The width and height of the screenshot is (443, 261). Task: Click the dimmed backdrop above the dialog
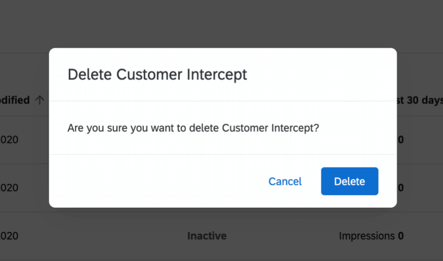(x=221, y=23)
